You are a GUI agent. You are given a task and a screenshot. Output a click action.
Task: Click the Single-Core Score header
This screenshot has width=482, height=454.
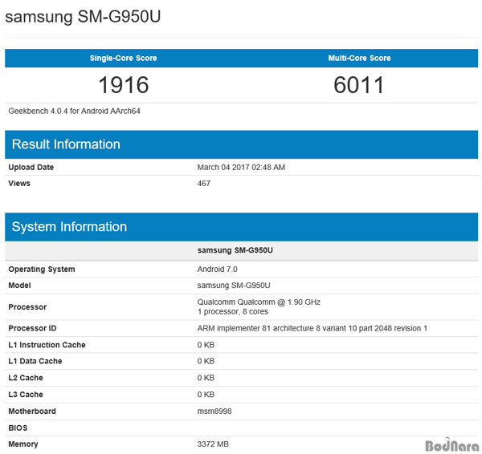[123, 58]
